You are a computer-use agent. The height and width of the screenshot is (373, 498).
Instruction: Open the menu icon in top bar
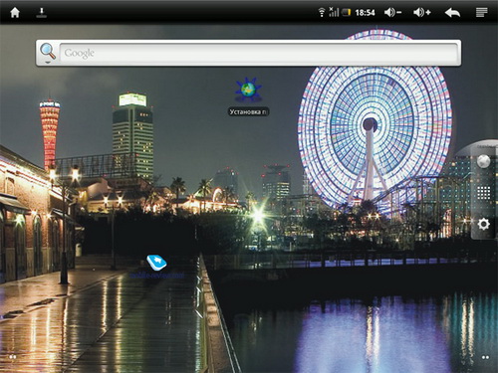coord(482,13)
